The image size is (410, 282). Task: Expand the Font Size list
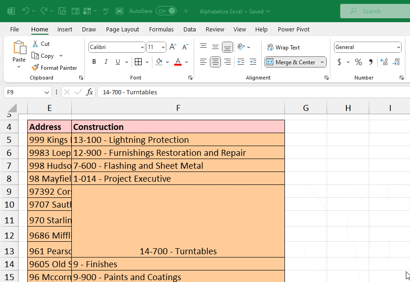pyautogui.click(x=162, y=47)
